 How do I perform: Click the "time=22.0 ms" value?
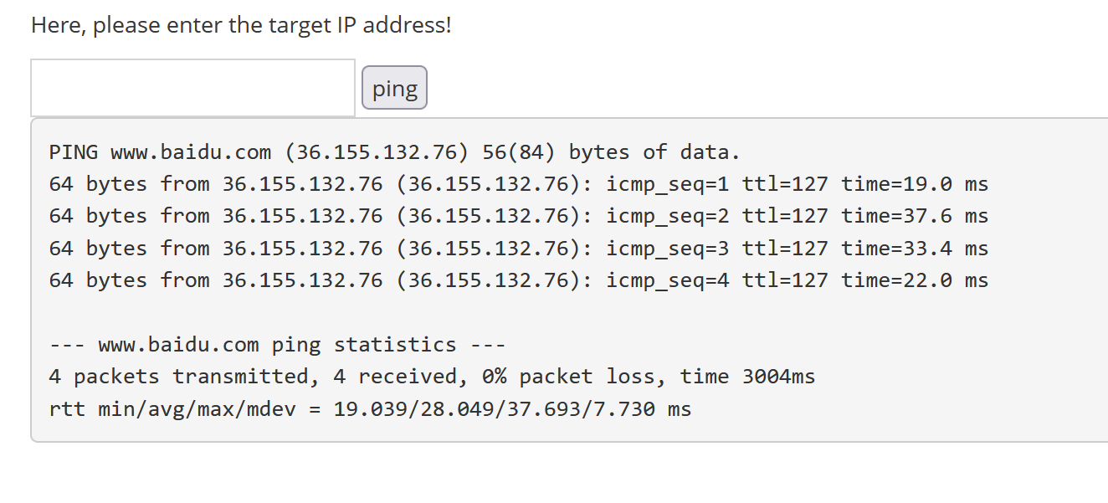click(x=915, y=280)
